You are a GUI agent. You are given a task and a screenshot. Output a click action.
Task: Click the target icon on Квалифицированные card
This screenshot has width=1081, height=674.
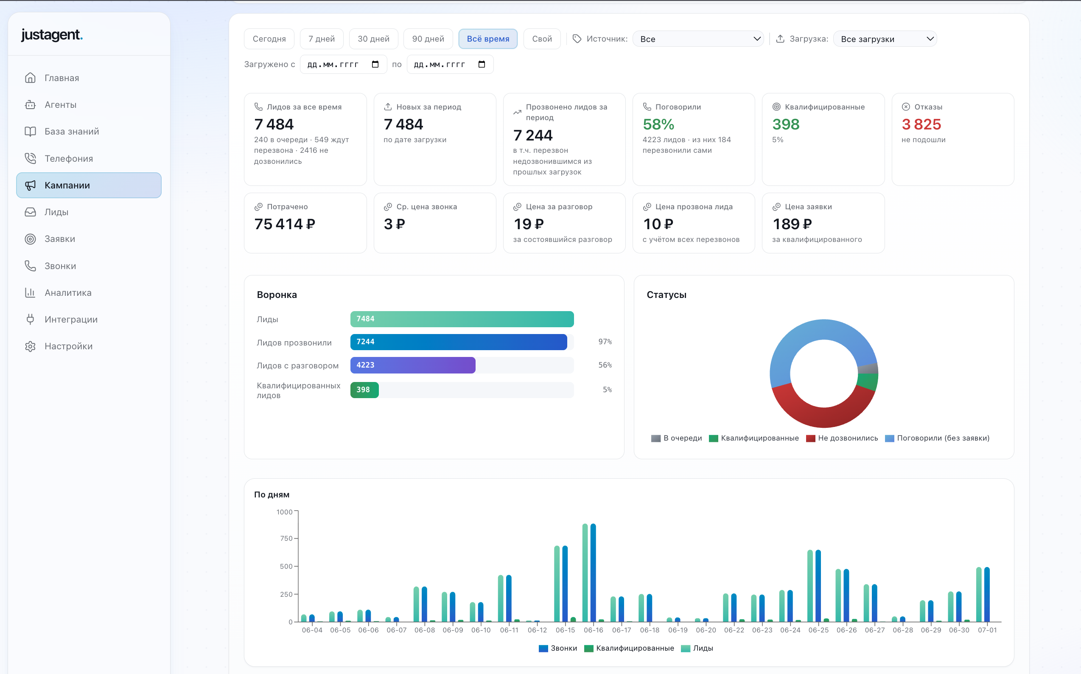tap(777, 107)
